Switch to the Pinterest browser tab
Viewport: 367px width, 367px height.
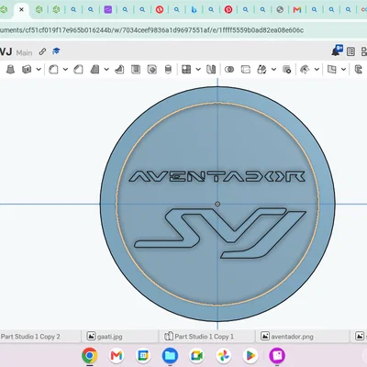pyautogui.click(x=228, y=10)
